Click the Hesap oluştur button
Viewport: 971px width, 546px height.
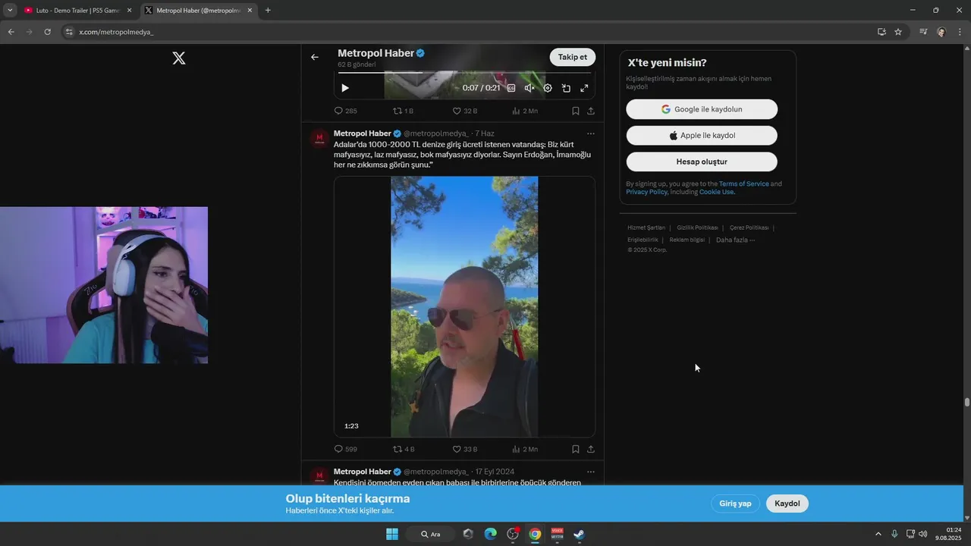[702, 162]
